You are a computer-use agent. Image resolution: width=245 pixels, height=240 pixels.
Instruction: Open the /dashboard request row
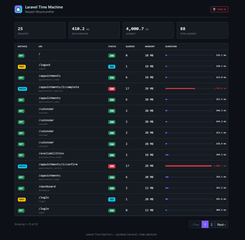pyautogui.click(x=121, y=188)
